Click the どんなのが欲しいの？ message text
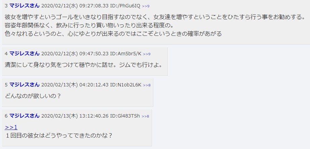Viewport: 310px width, 149px height. 33,96
